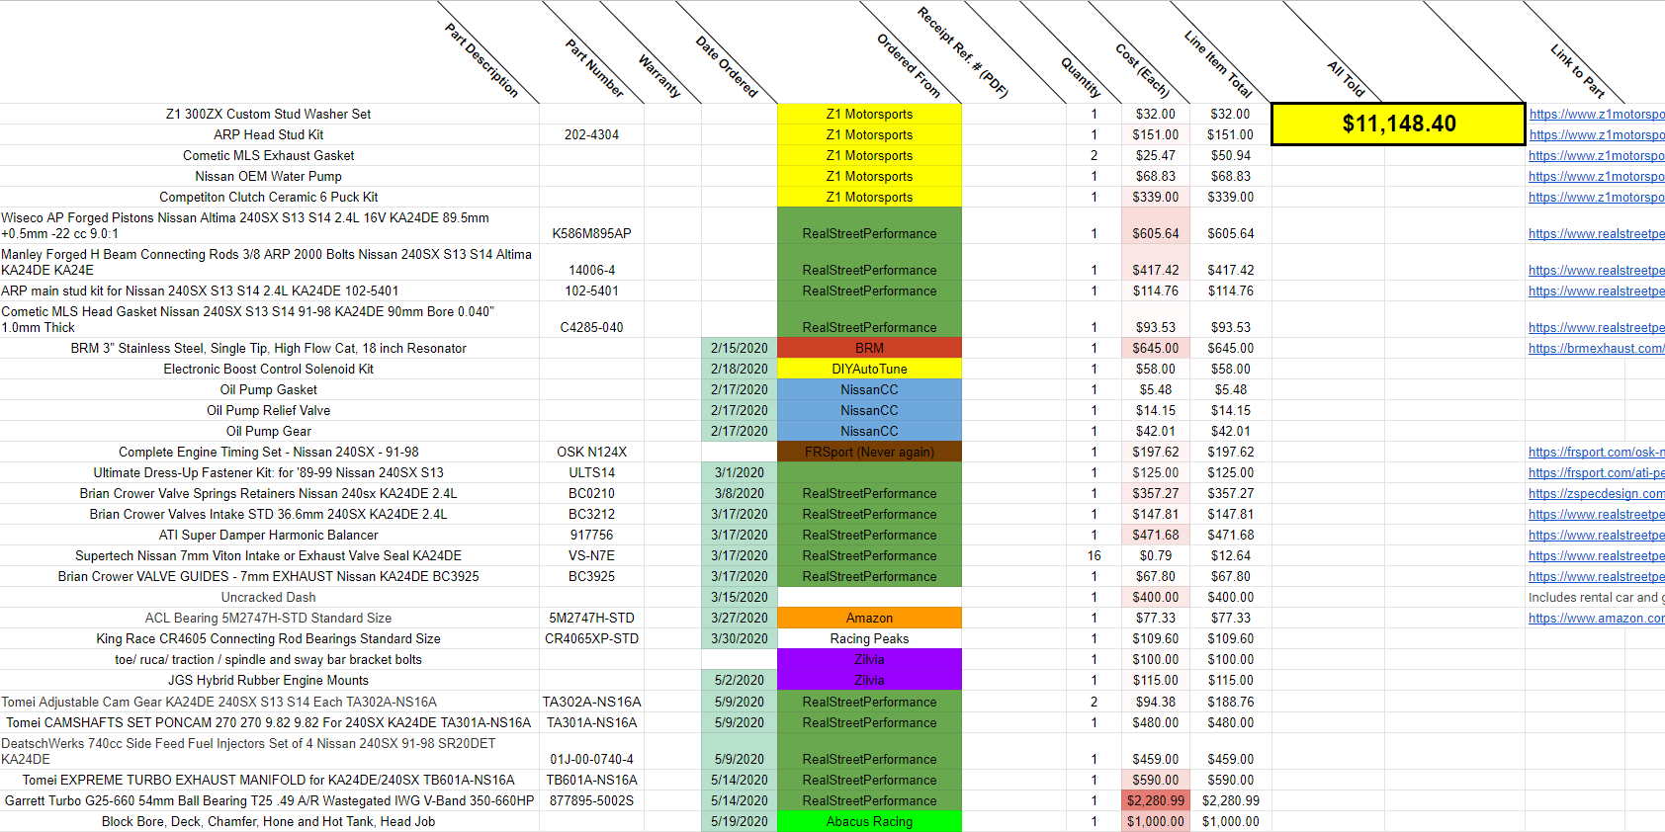Screen dimensions: 1665x832
Task: Select the $1,000.00 cost each cell
Action: [1156, 822]
